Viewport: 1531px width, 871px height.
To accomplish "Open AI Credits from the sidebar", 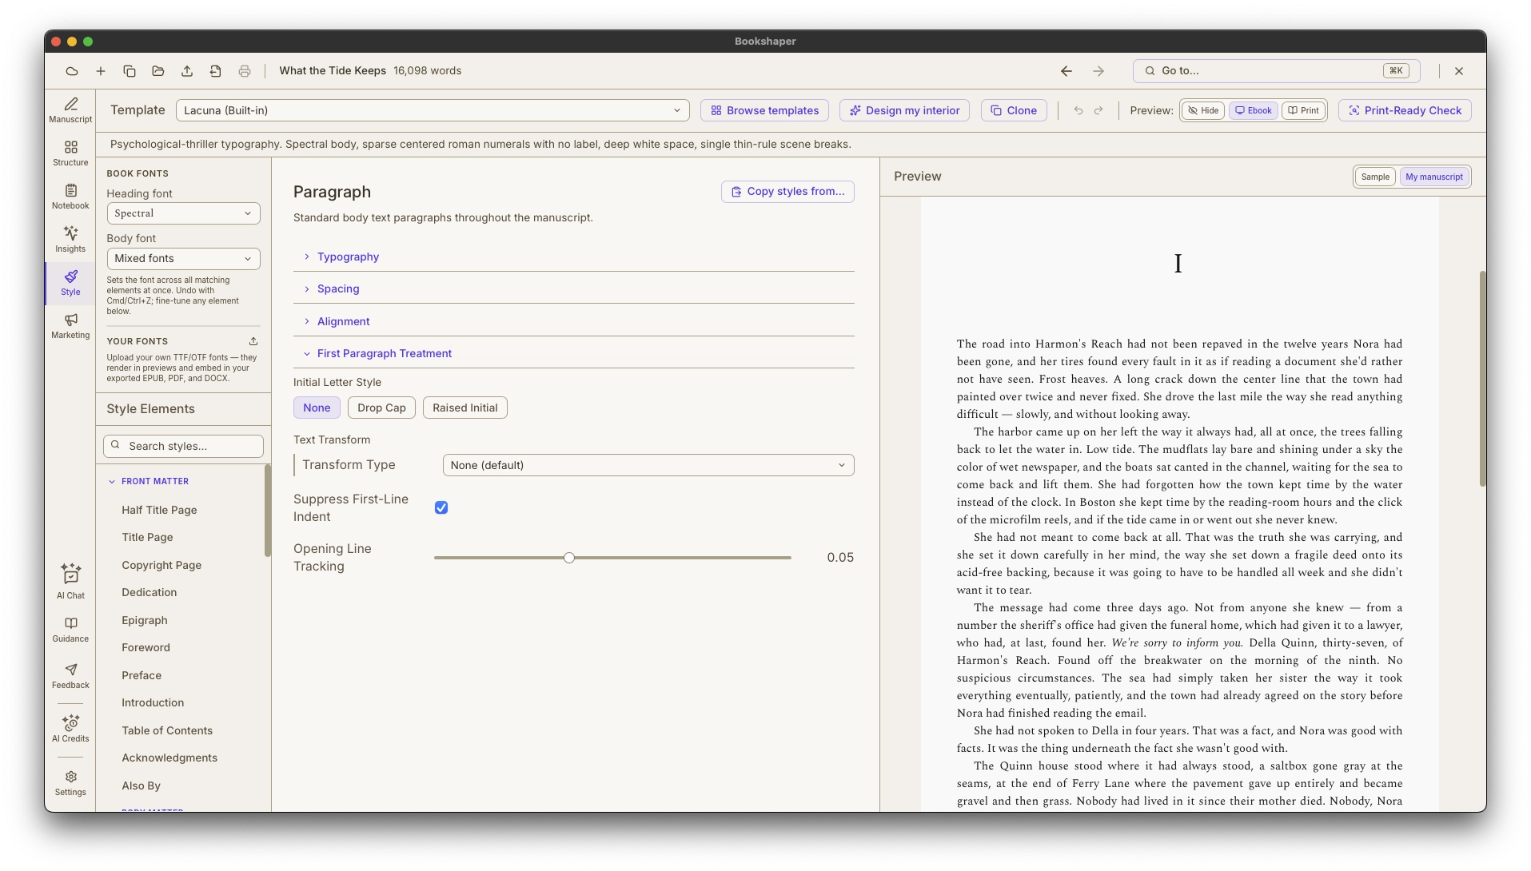I will [x=70, y=729].
